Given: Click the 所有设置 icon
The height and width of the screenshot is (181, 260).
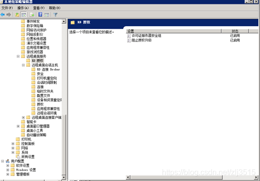Looking at the screenshot, I should pyautogui.click(x=18, y=157).
